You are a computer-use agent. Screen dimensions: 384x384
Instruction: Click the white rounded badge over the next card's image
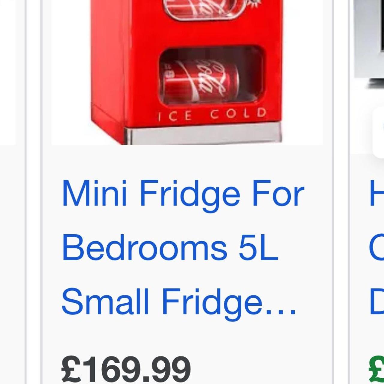pos(378,132)
